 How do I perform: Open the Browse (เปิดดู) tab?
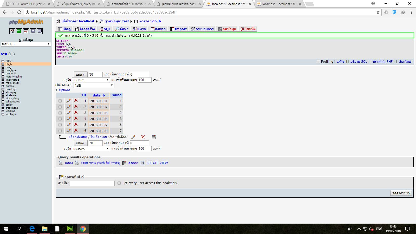pos(64,29)
